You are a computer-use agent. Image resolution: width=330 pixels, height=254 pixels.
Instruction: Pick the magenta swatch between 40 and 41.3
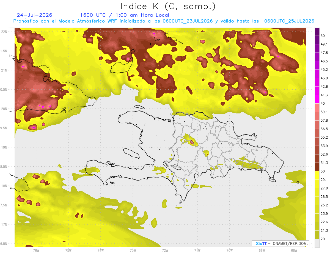click(x=317, y=99)
